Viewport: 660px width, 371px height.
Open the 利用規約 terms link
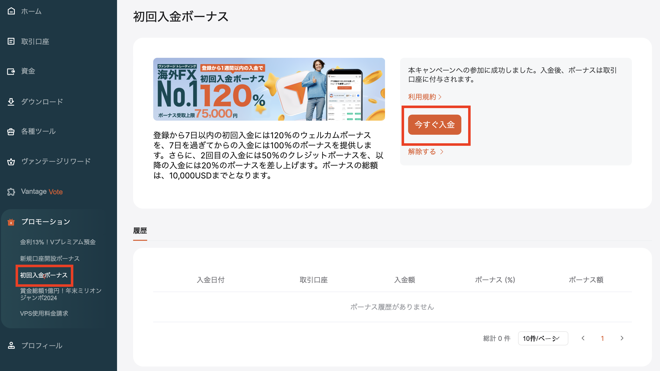(424, 97)
